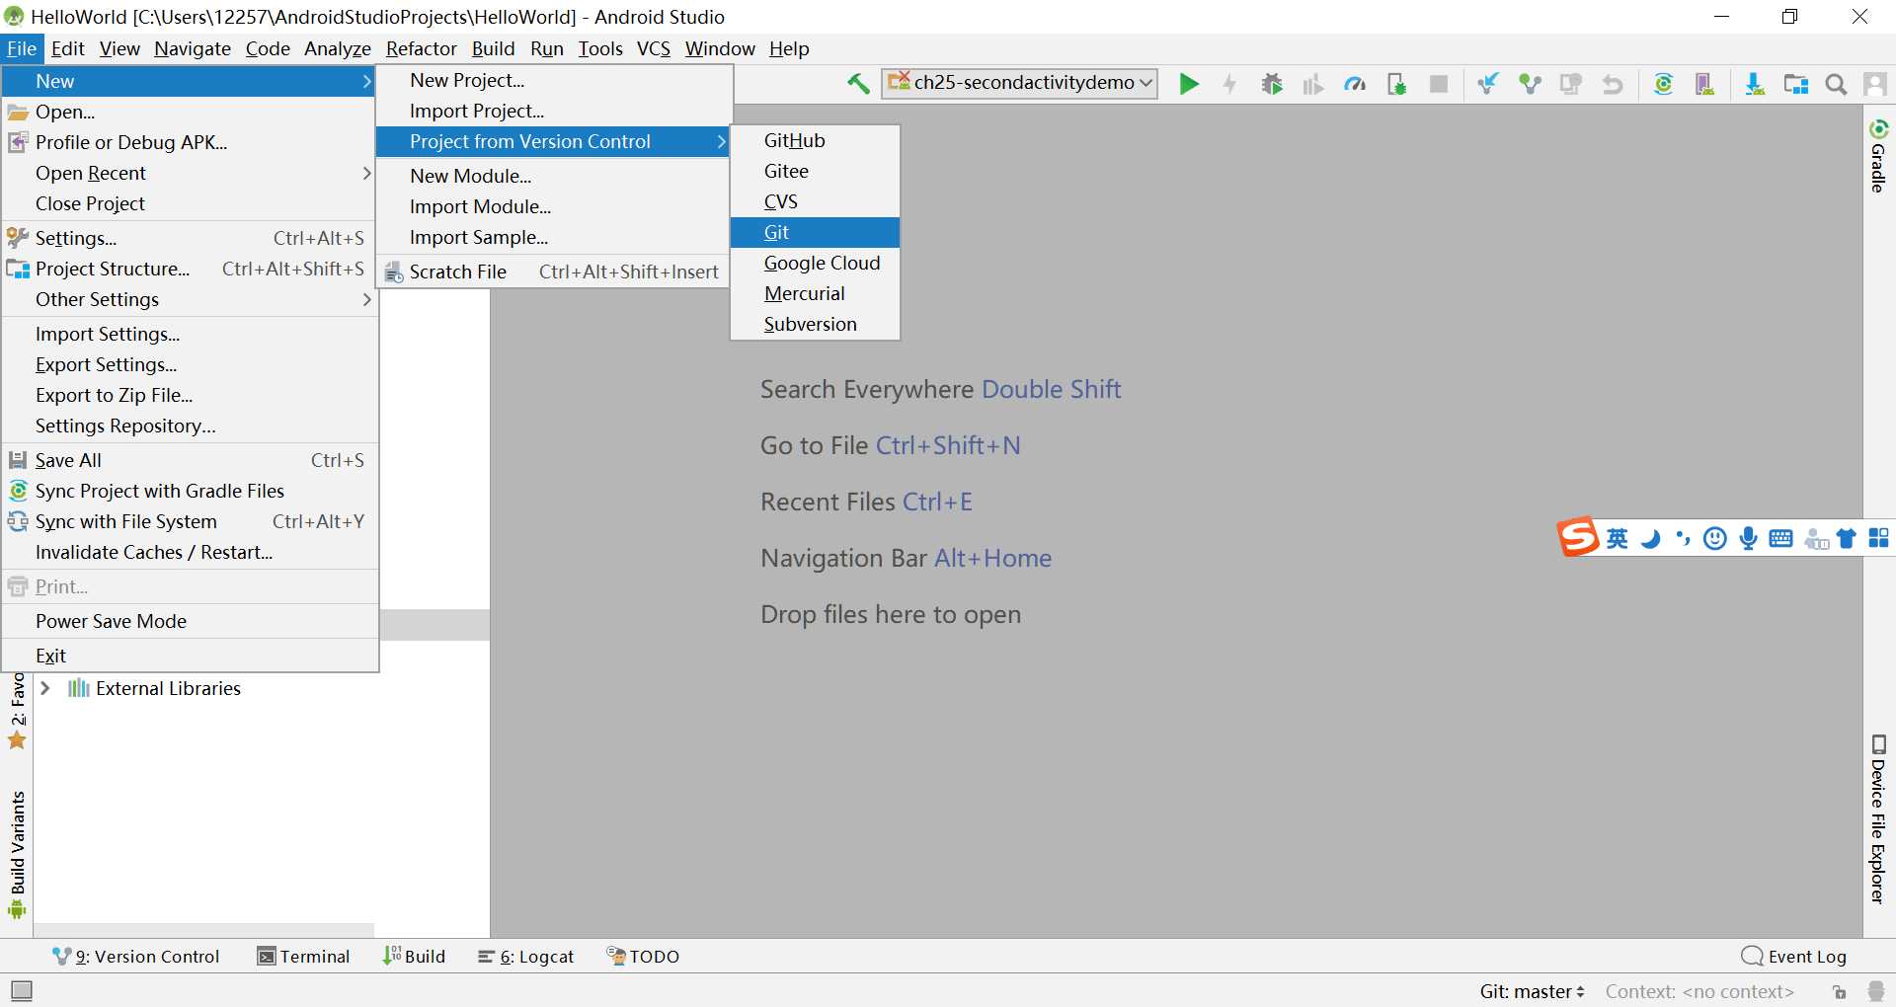
Task: Expand the New submenu in File menu
Action: (190, 81)
